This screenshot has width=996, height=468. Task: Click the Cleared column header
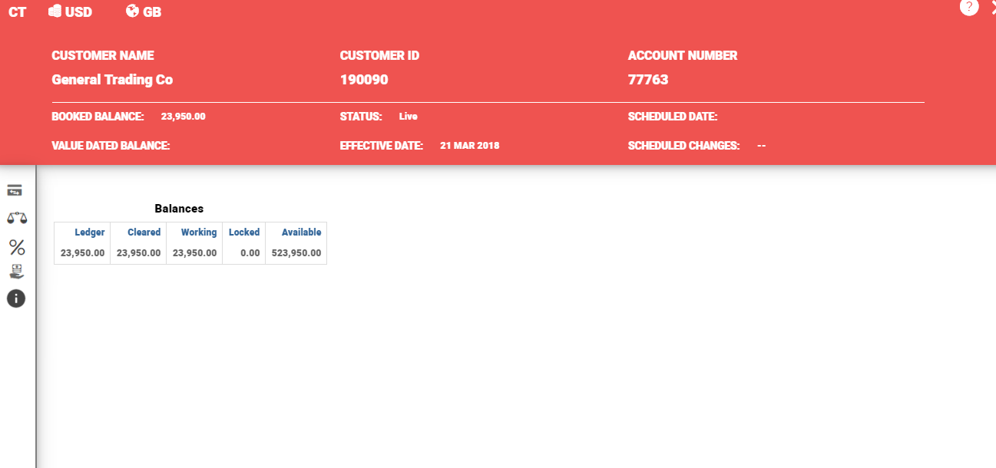(x=144, y=232)
